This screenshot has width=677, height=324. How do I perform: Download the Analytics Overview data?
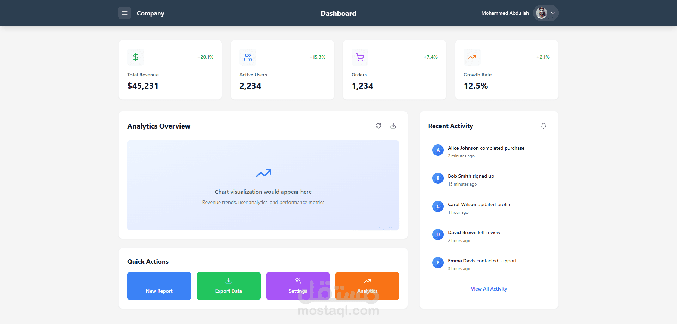(393, 126)
